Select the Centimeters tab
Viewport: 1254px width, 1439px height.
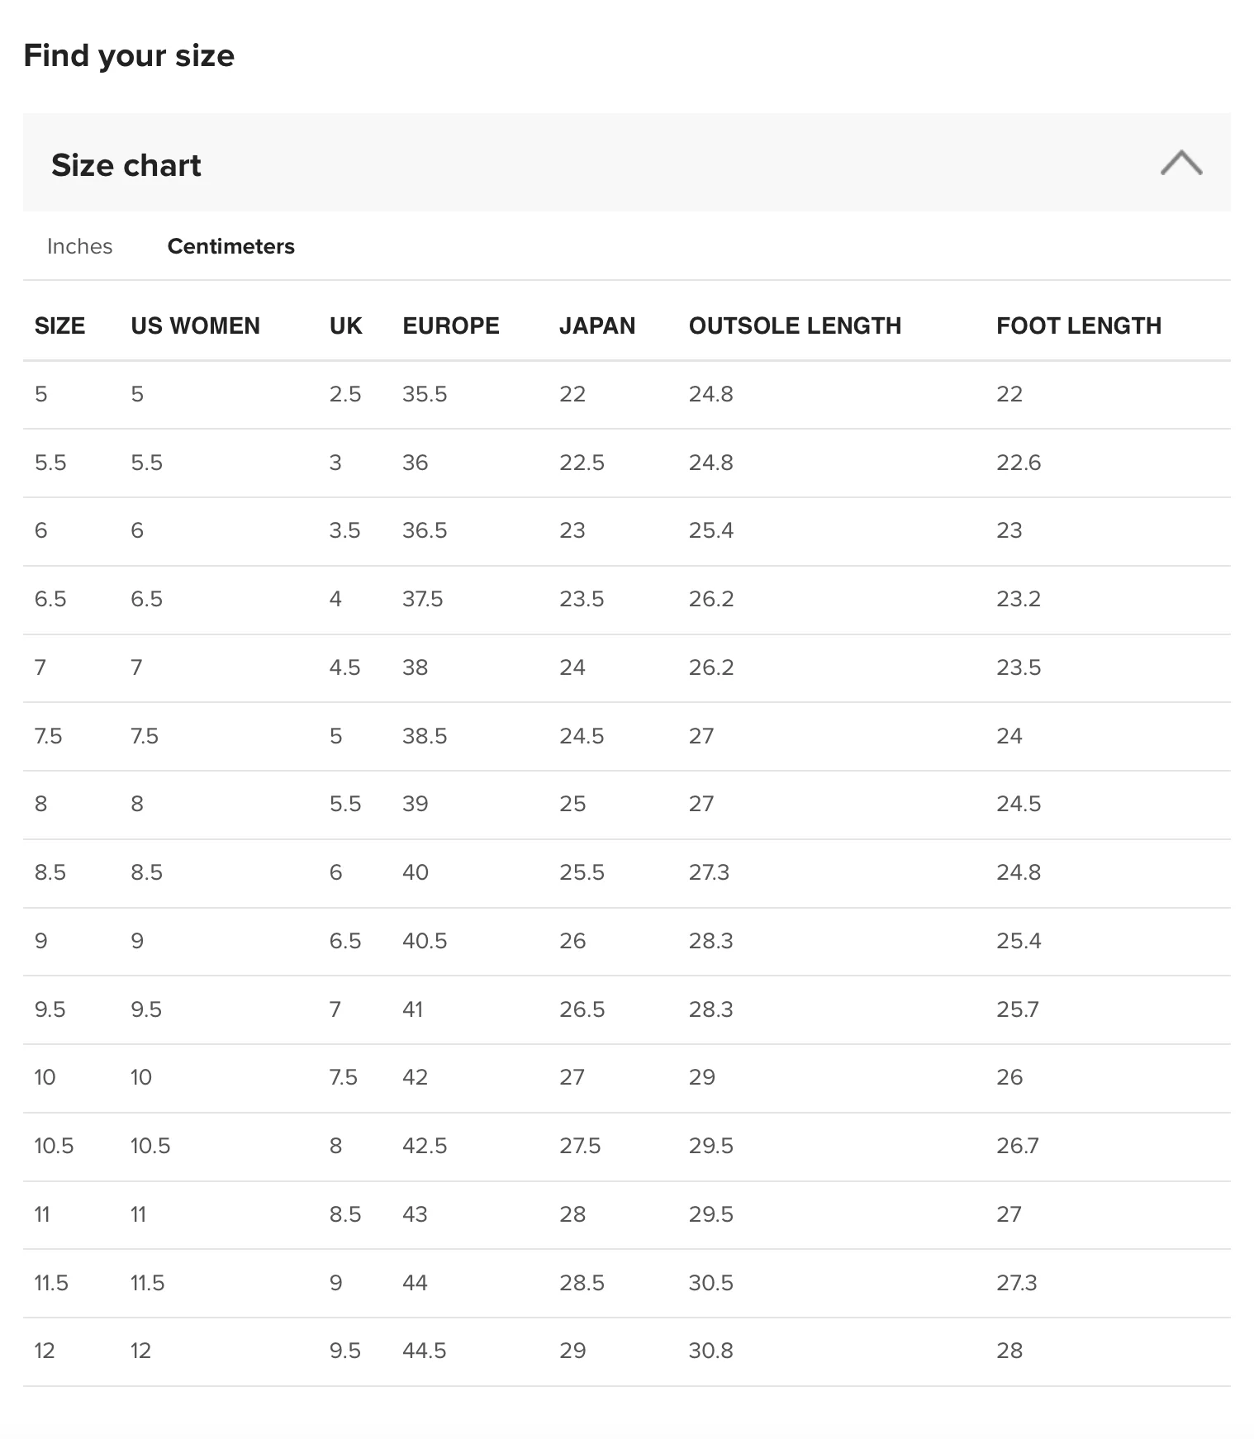coord(230,246)
